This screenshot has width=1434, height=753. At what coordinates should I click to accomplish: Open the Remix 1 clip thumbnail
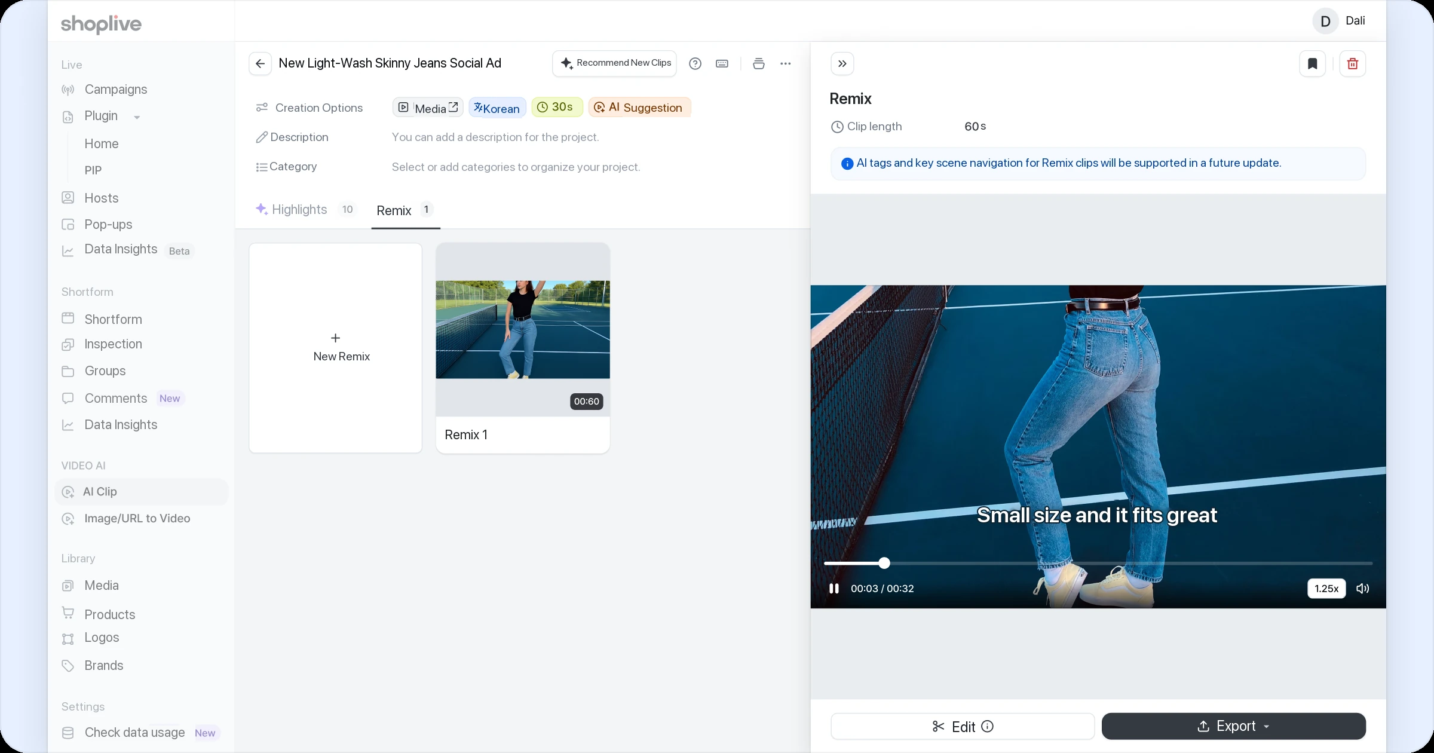(523, 329)
